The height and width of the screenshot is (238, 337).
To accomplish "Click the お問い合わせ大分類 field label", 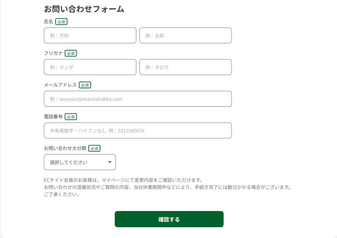I will [65, 148].
